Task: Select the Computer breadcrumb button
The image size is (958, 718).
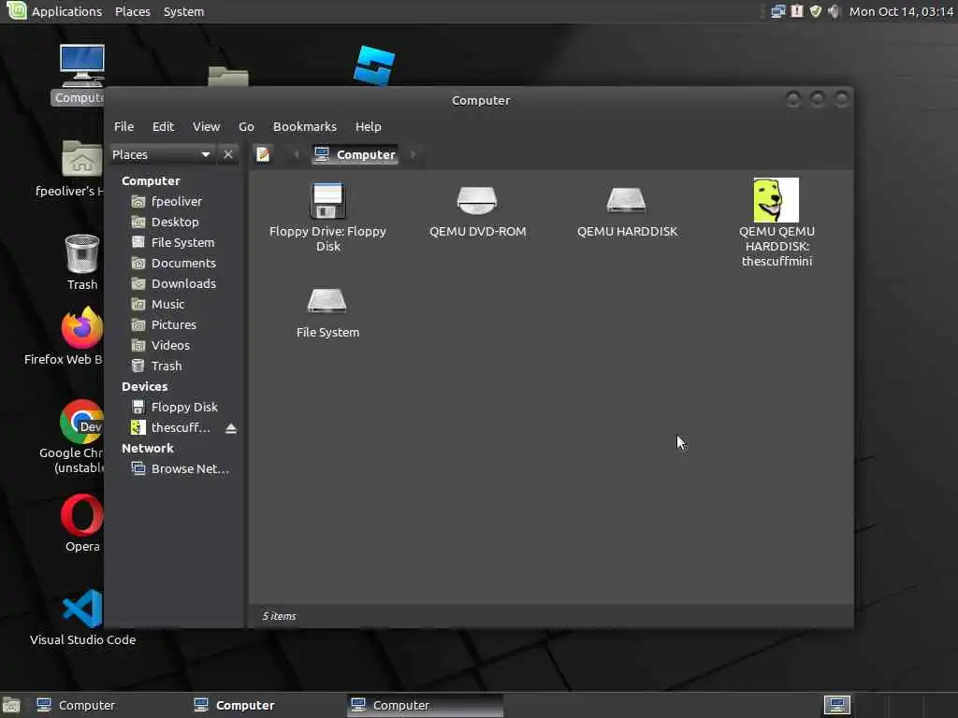Action: coord(355,154)
